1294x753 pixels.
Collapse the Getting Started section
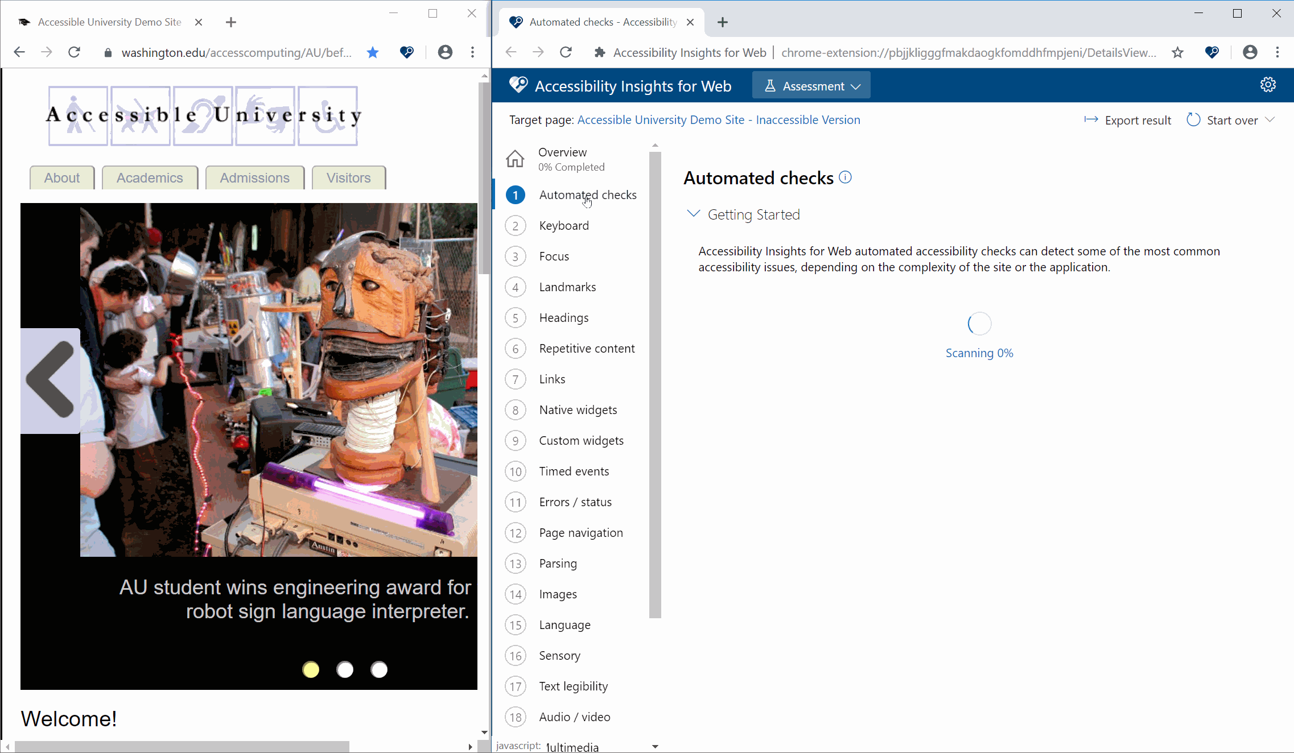pyautogui.click(x=693, y=213)
